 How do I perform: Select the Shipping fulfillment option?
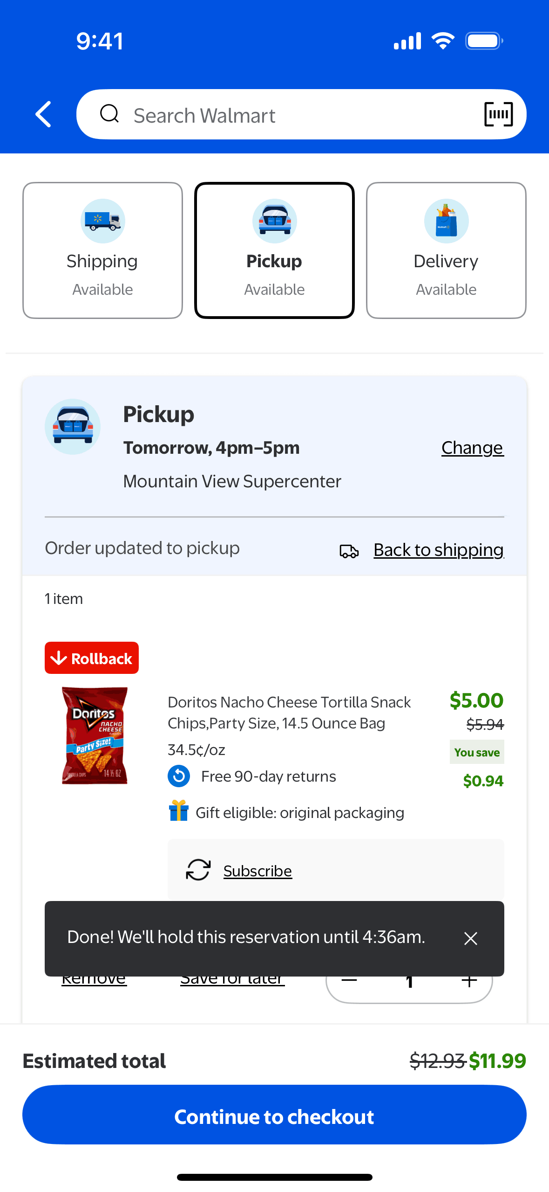tap(102, 250)
